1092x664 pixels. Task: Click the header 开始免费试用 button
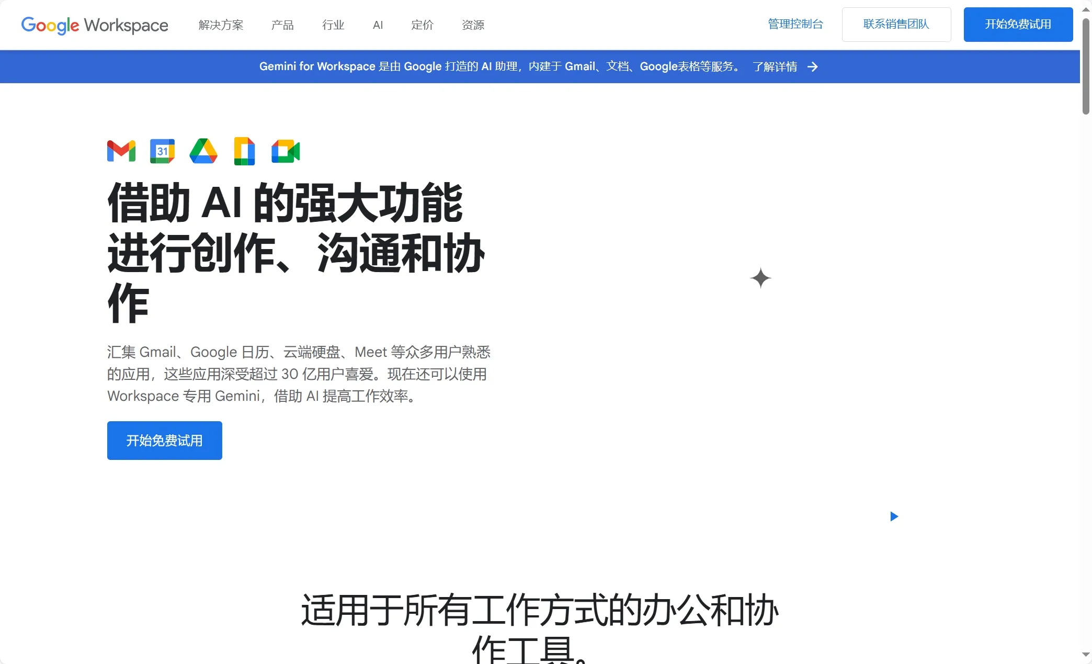[x=1018, y=24]
